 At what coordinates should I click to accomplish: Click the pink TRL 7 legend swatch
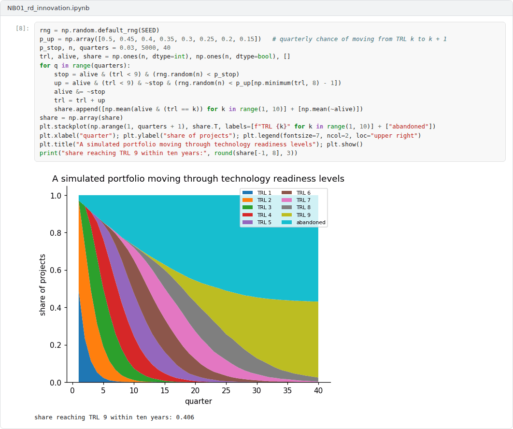pyautogui.click(x=286, y=200)
